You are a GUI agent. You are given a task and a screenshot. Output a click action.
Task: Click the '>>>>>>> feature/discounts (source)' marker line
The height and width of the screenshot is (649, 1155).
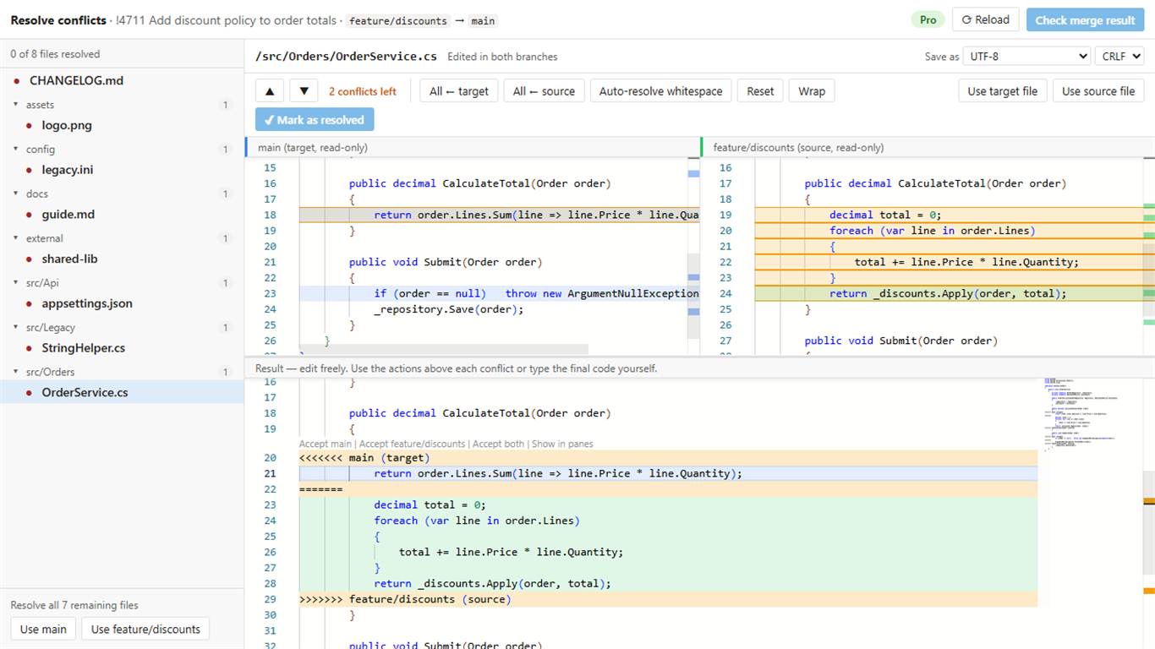pos(668,599)
